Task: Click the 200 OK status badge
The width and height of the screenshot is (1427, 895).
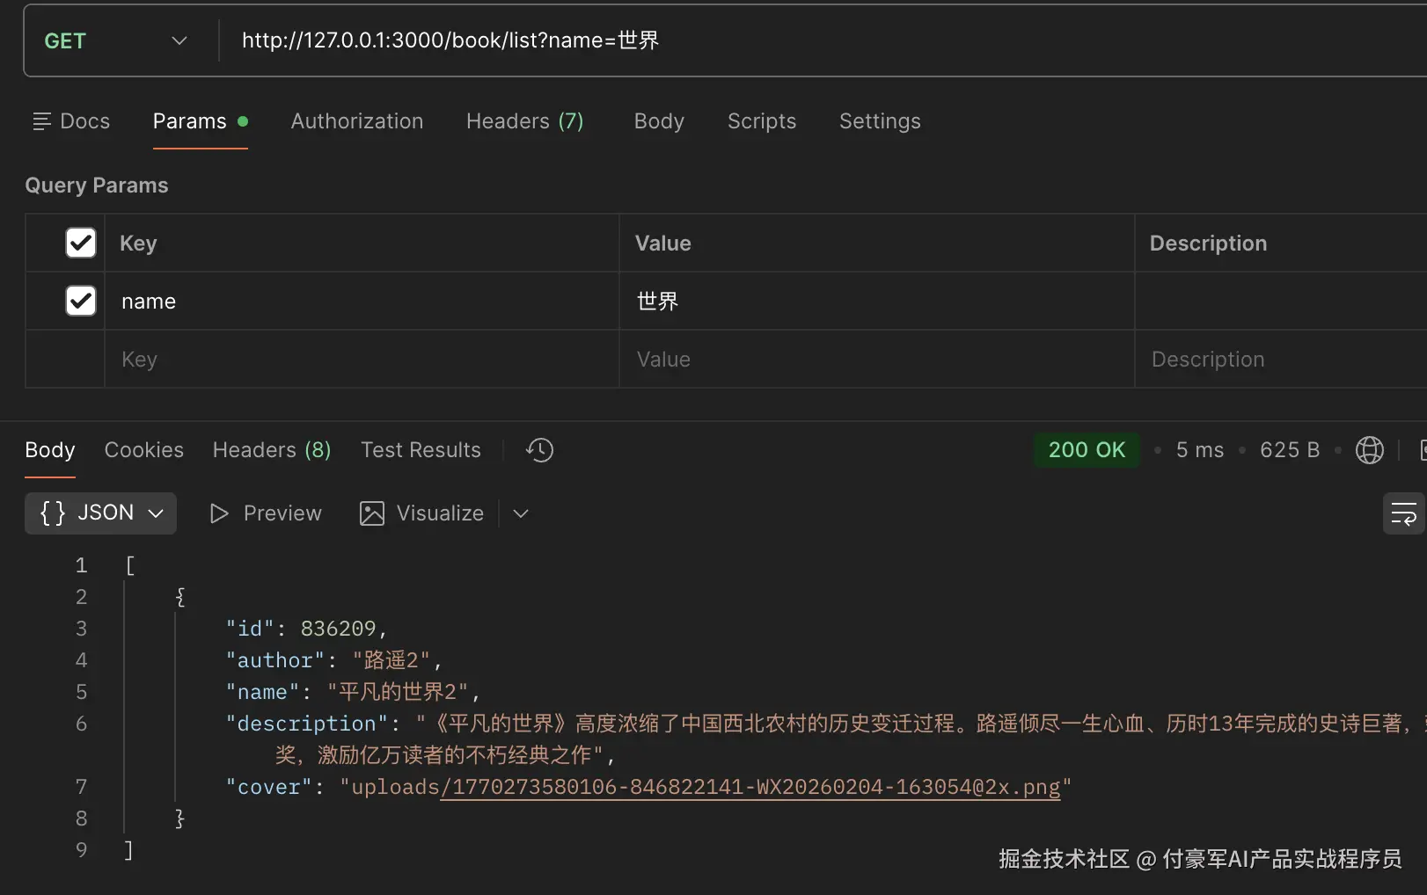Action: [x=1087, y=450]
